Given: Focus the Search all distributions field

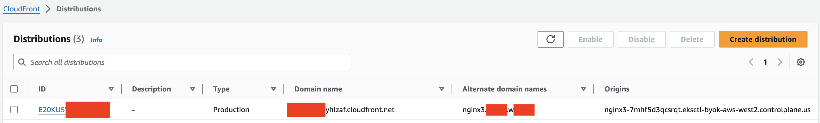Looking at the screenshot, I should [x=182, y=62].
